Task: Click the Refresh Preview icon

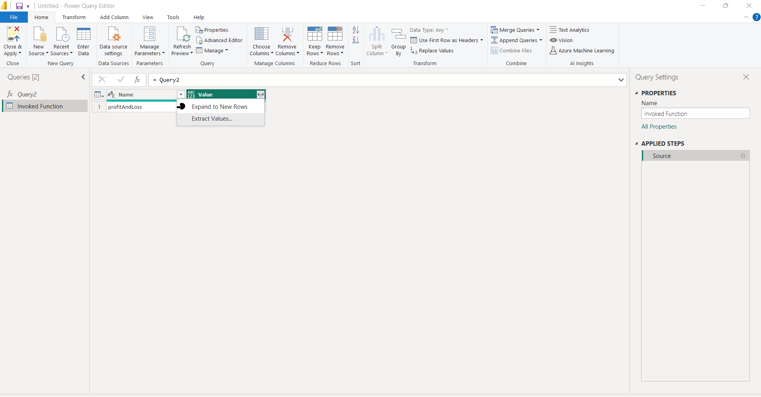Action: click(183, 34)
